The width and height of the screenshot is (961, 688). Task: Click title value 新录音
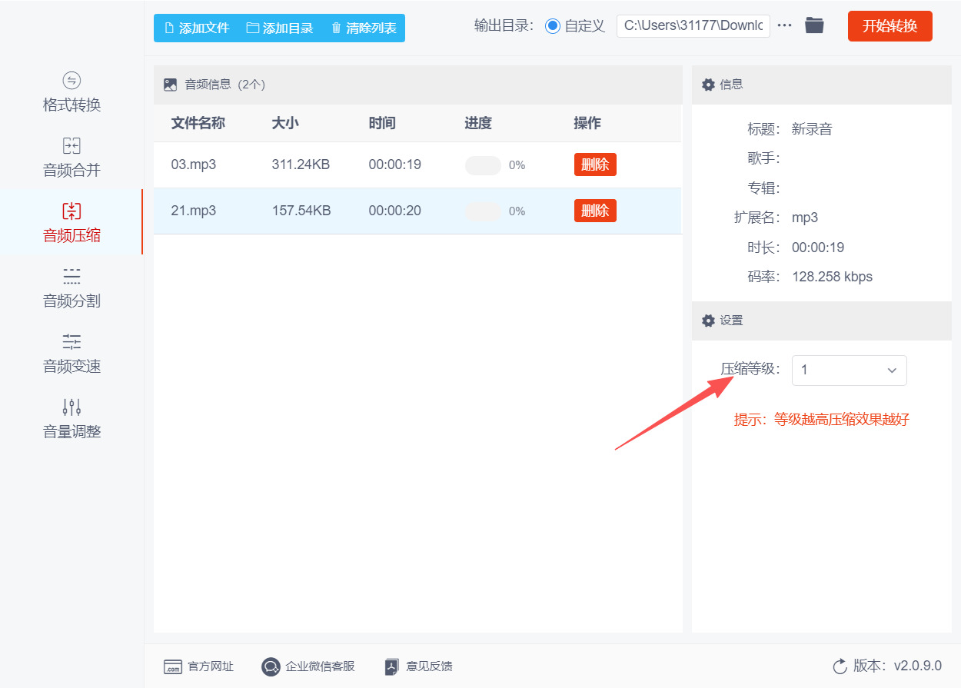[812, 129]
